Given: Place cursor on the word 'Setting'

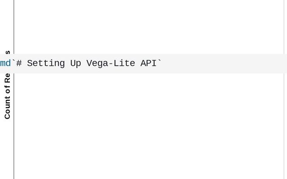Looking at the screenshot, I should tap(46, 64).
